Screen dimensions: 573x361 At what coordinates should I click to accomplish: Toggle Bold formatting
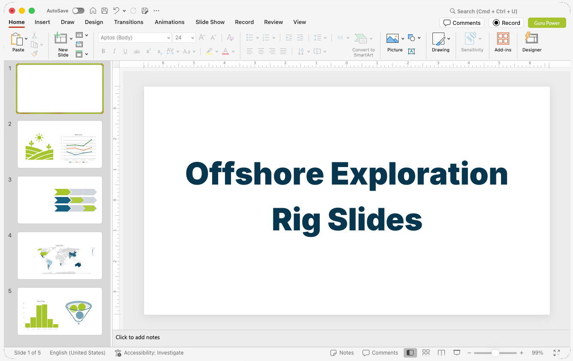[103, 51]
